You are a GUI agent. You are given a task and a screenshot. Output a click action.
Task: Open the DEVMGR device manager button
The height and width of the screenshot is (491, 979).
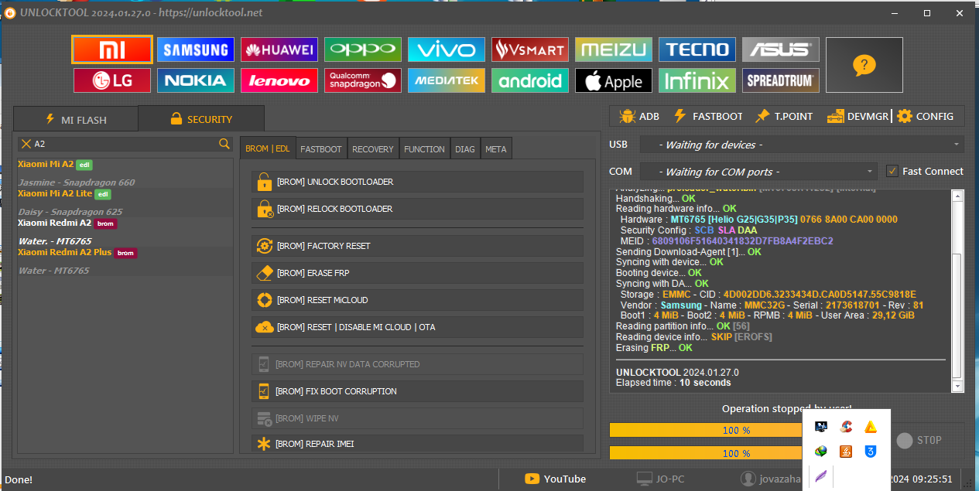pos(857,116)
